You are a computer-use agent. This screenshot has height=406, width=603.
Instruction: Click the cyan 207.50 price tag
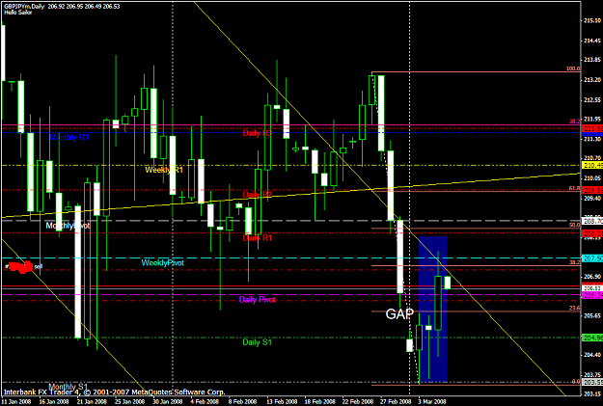592,258
